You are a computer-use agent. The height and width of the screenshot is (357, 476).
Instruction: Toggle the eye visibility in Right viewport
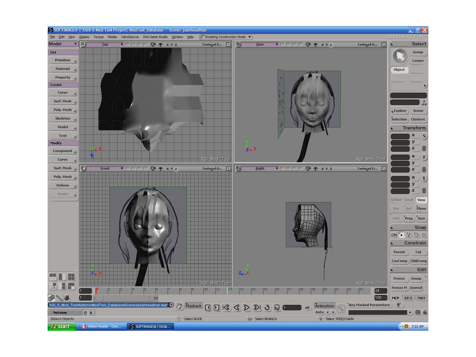coord(316,168)
